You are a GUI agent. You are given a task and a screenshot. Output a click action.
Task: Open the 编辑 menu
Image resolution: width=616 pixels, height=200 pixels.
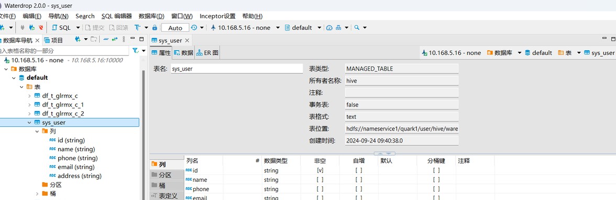(32, 16)
